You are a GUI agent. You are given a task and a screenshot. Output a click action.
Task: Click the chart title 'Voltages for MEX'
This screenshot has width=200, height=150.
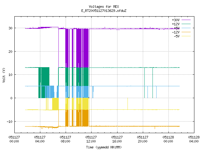click(104, 7)
